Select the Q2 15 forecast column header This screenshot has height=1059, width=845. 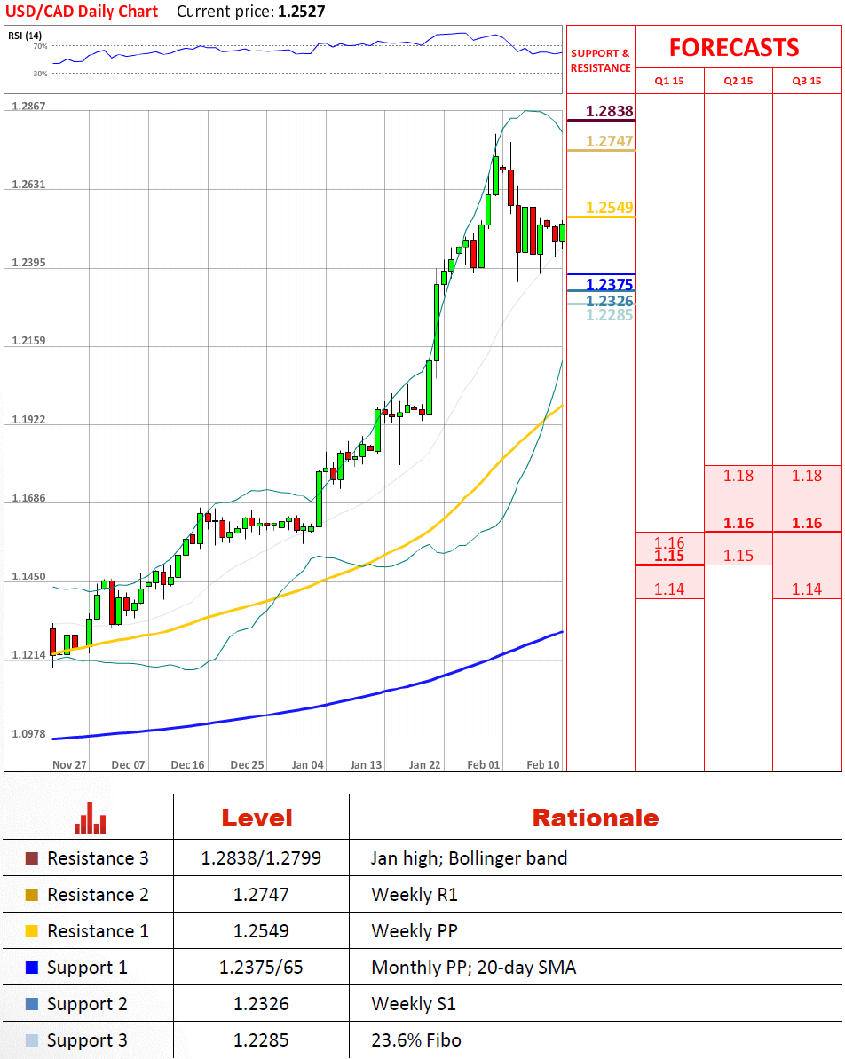click(x=738, y=81)
